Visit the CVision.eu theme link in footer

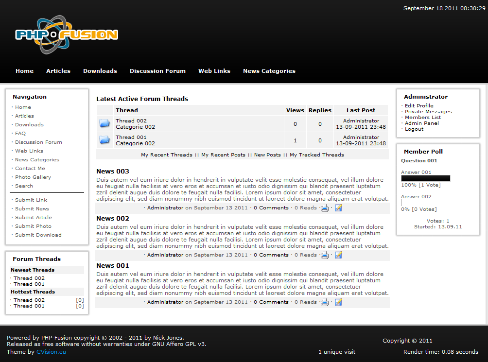[51, 352]
